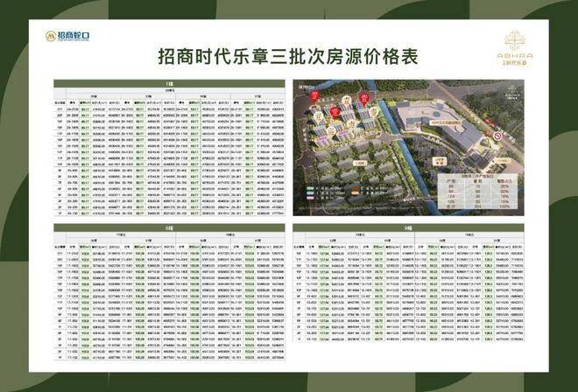Click the 合计 total row in the map summary table

click(478, 206)
